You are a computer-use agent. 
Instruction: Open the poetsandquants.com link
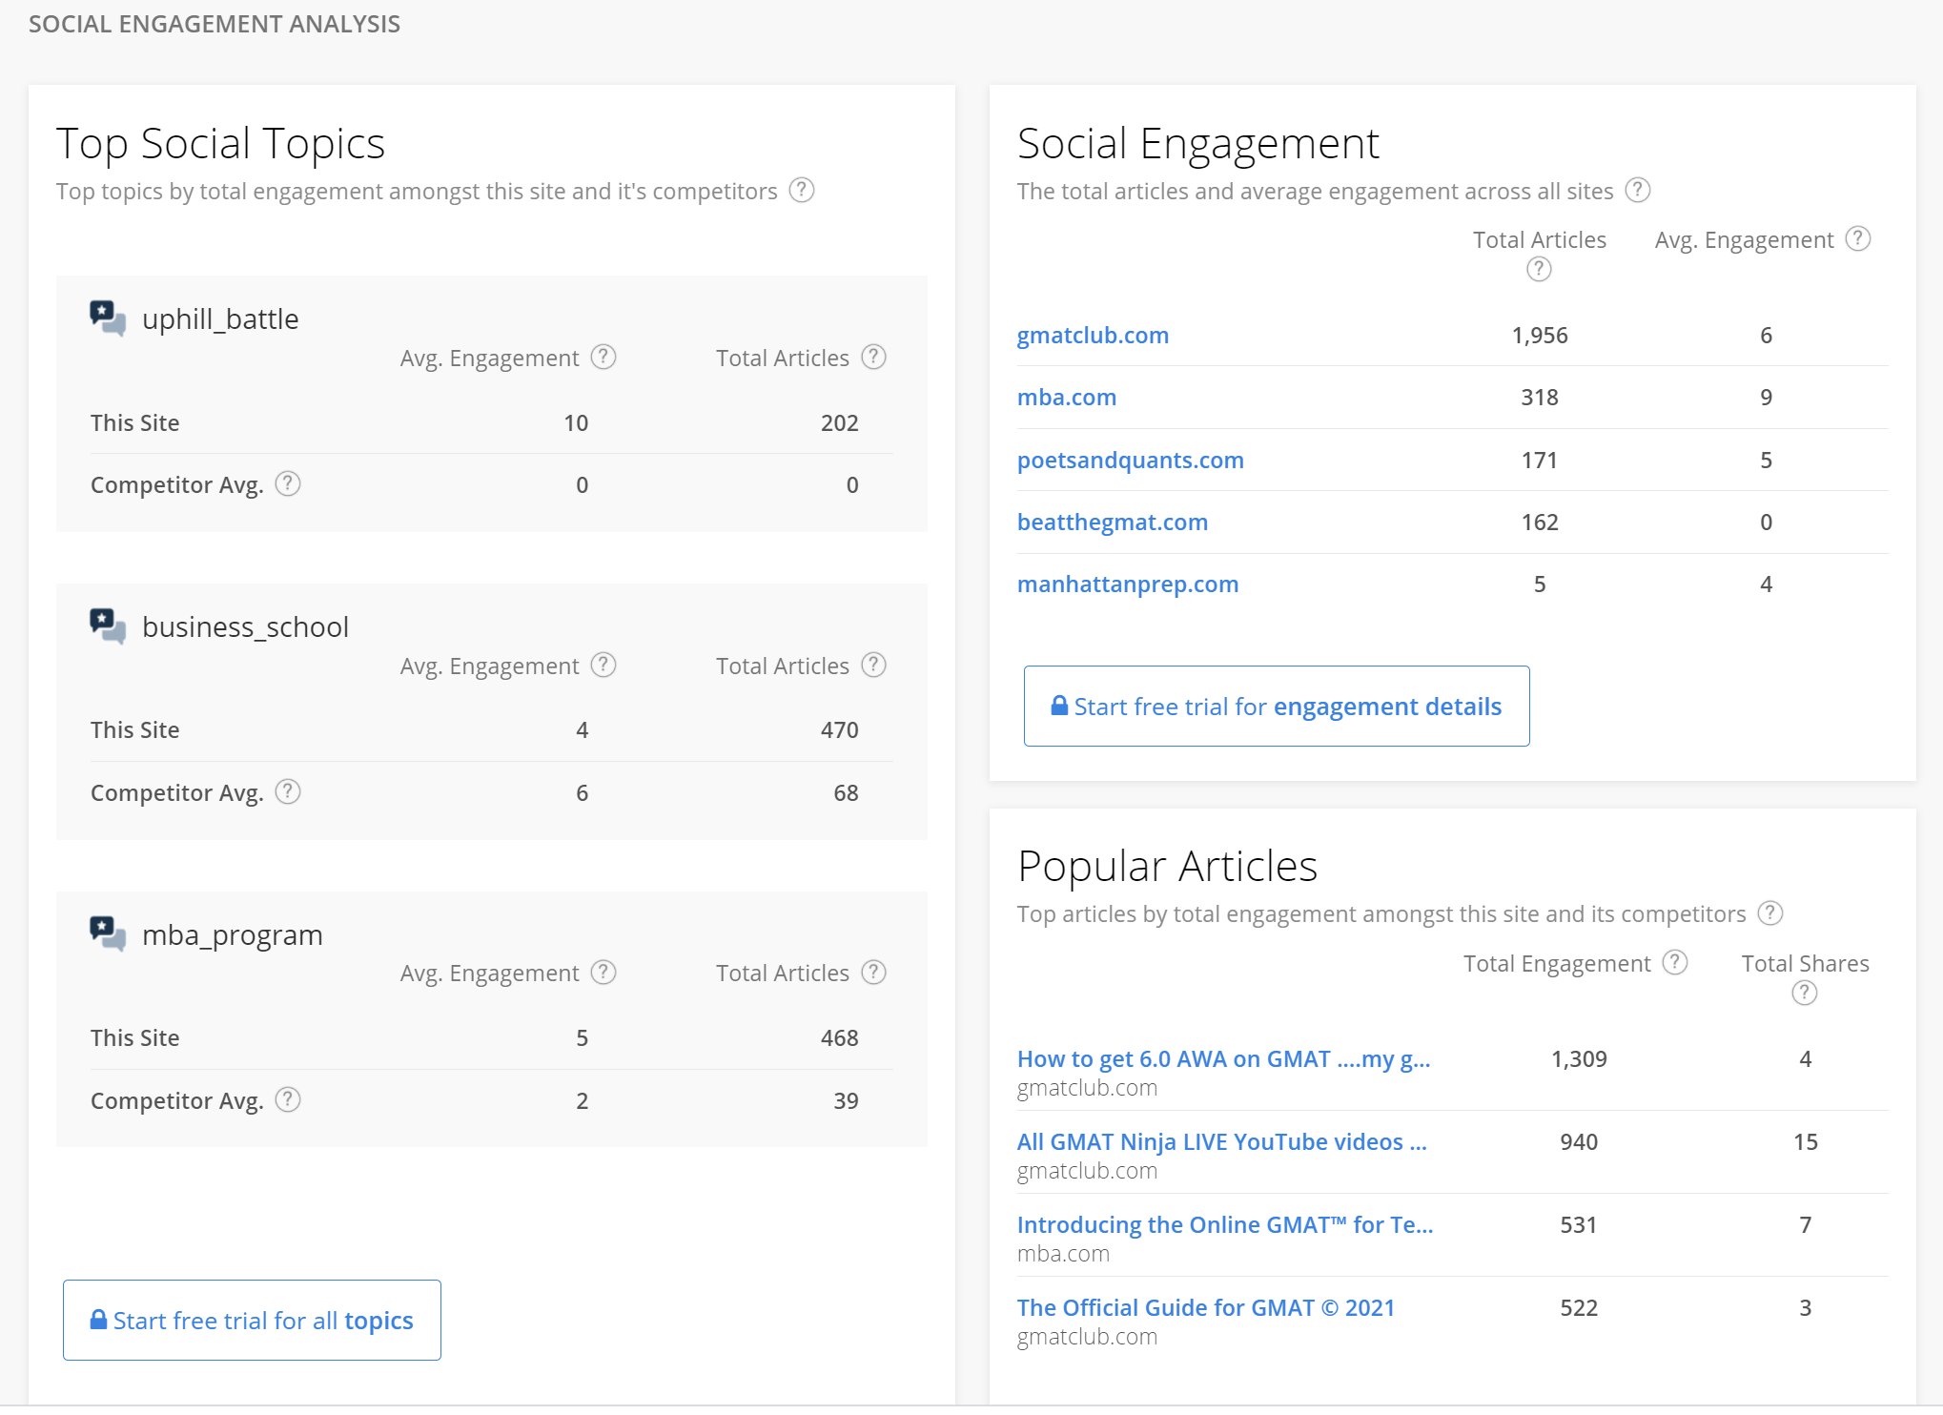1129,460
